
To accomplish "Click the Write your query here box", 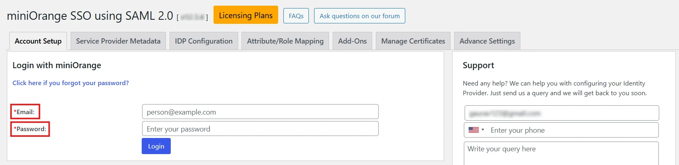I will click(561, 153).
